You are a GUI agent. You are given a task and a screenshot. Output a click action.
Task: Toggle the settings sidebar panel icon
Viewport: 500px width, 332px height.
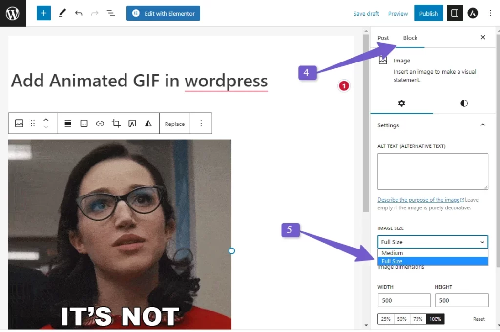(455, 13)
